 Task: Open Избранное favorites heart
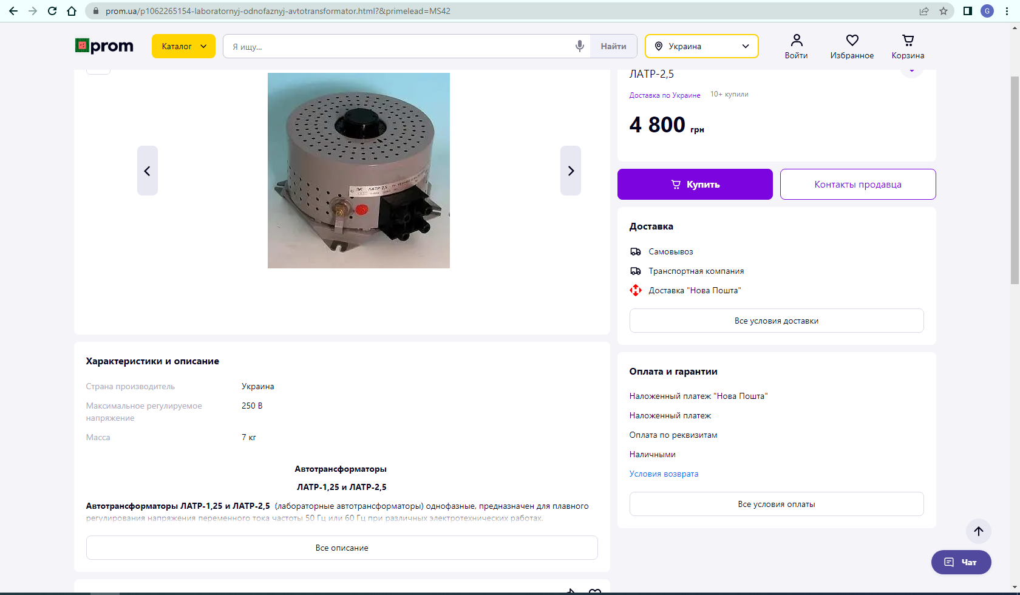coord(852,47)
